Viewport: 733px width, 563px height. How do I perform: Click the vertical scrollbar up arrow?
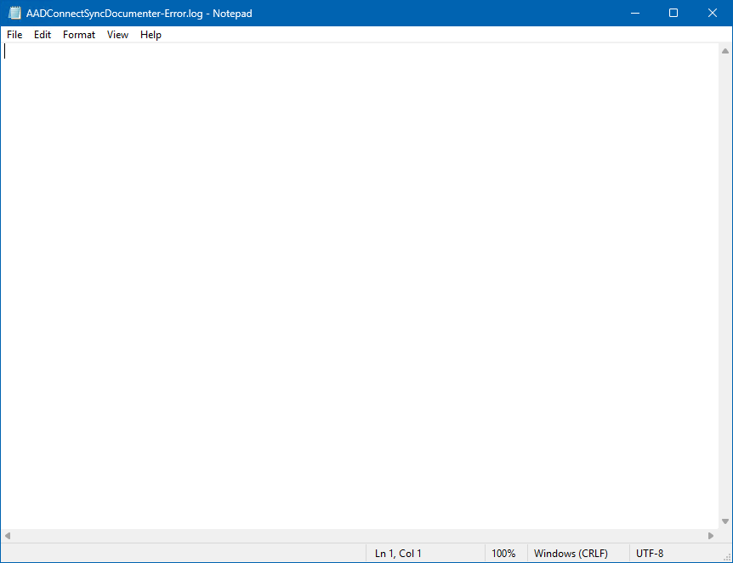pos(725,51)
